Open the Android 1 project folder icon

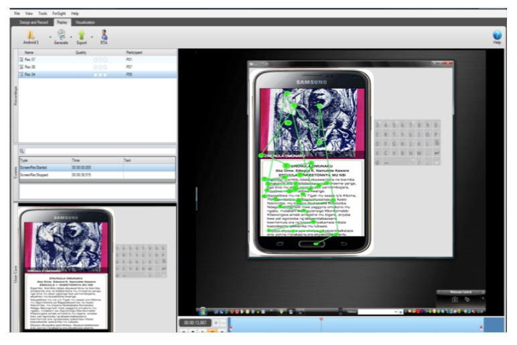click(x=30, y=33)
